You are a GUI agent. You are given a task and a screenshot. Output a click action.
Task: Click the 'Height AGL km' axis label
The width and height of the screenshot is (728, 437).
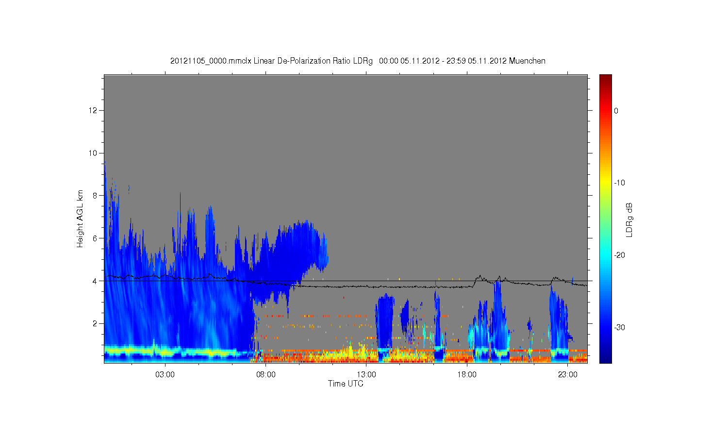click(x=80, y=218)
